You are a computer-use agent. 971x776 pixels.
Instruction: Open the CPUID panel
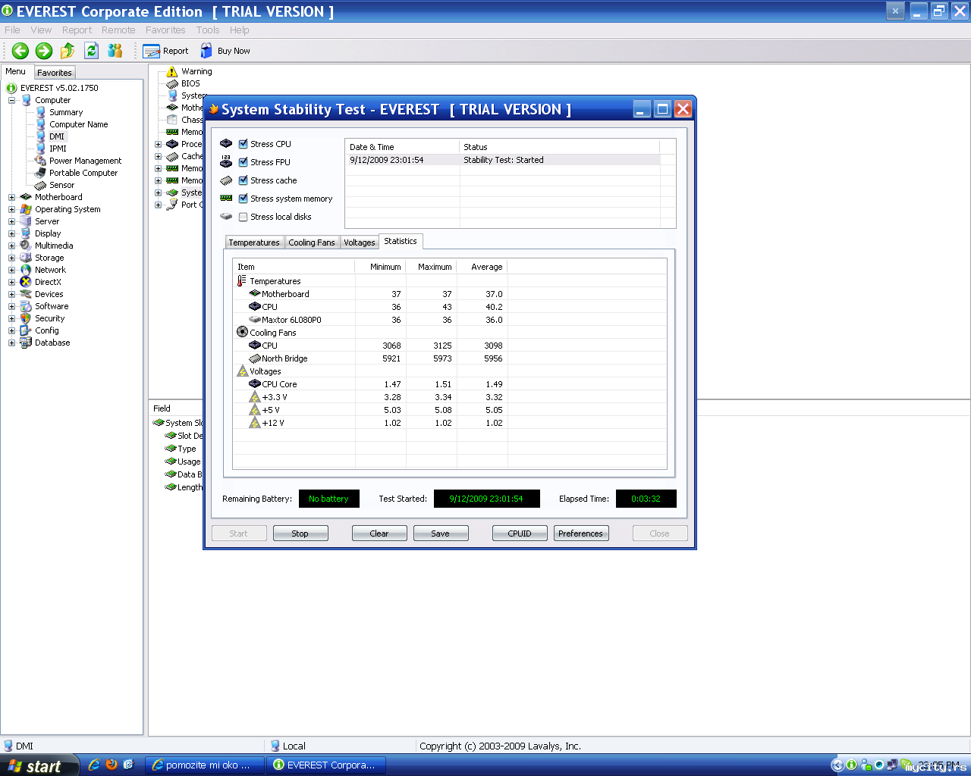[520, 533]
